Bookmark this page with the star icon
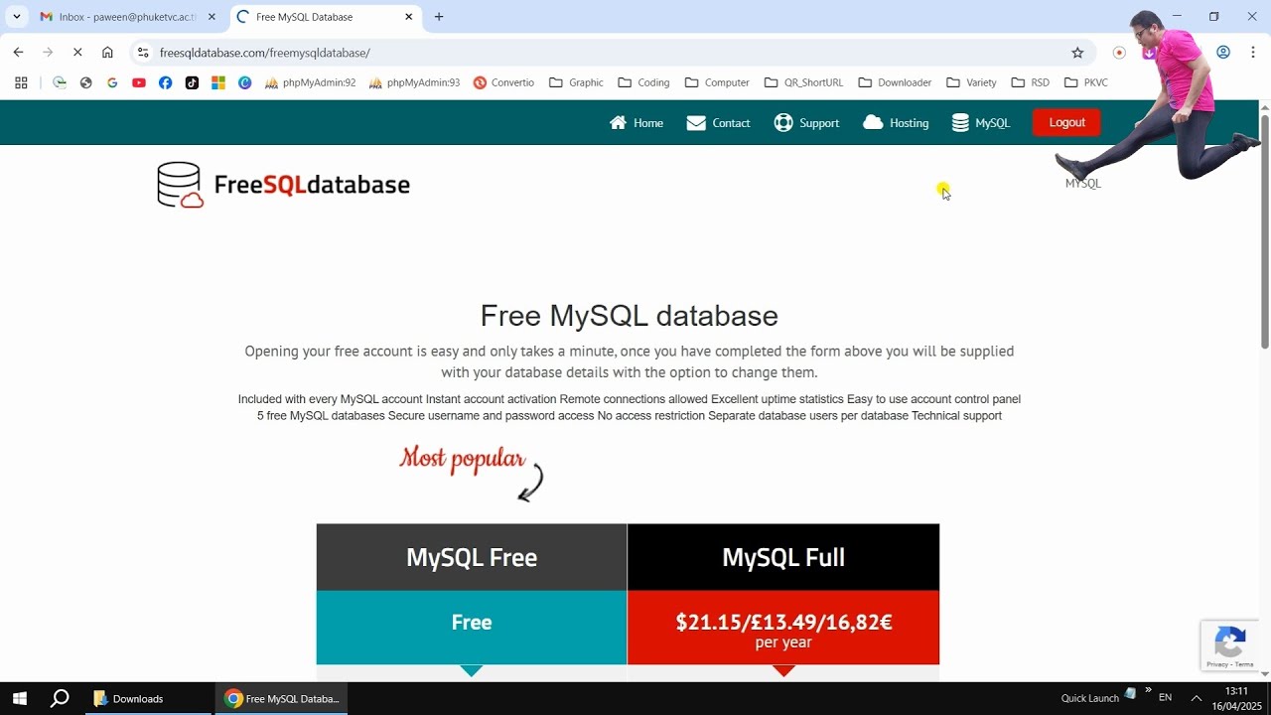This screenshot has width=1271, height=715. pyautogui.click(x=1077, y=53)
